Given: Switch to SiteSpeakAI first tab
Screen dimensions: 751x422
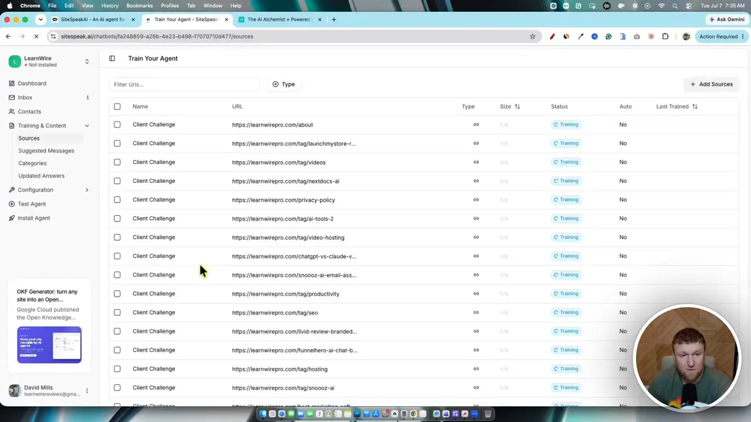Looking at the screenshot, I should [93, 19].
